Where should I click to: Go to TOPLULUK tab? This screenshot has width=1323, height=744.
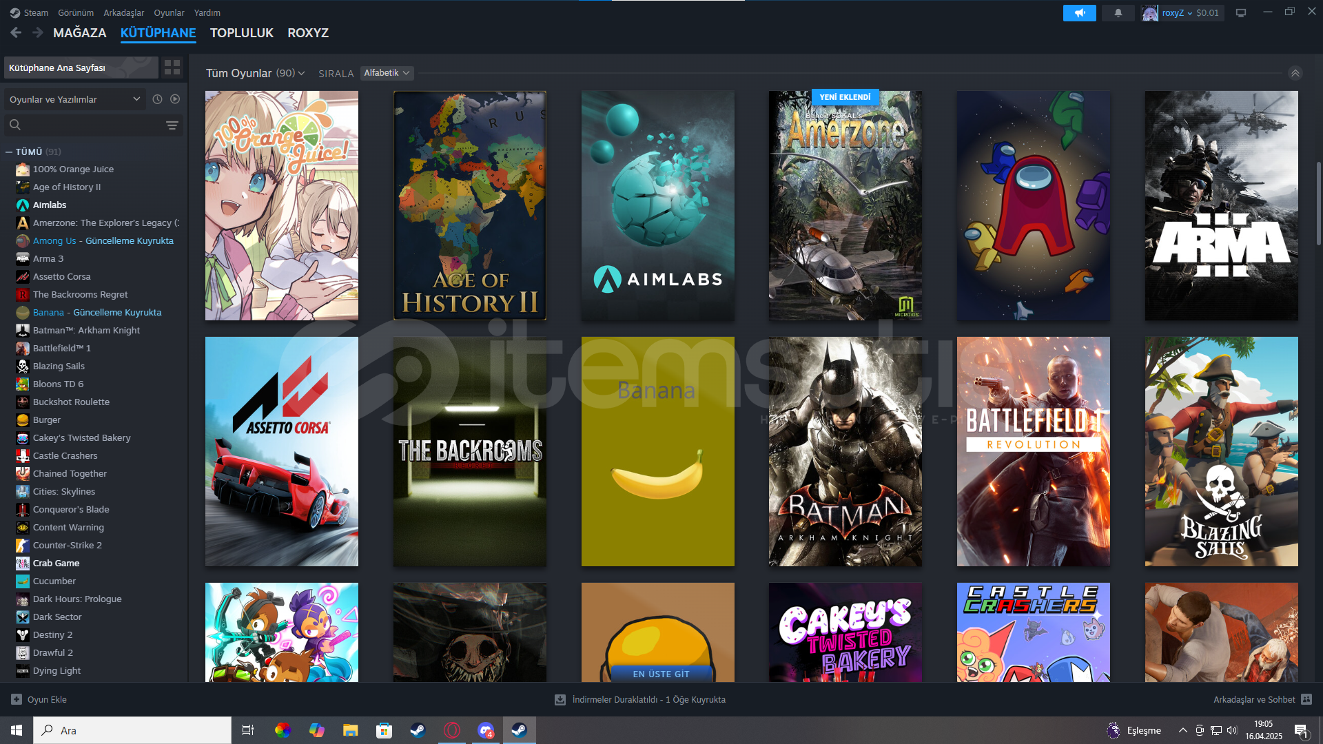click(242, 32)
